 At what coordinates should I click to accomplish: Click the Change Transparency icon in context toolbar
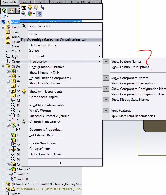[36, 8]
